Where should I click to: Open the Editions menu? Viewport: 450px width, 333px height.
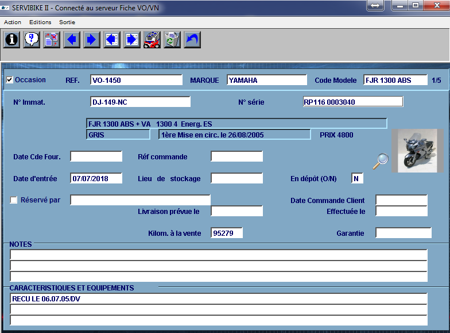pos(40,22)
